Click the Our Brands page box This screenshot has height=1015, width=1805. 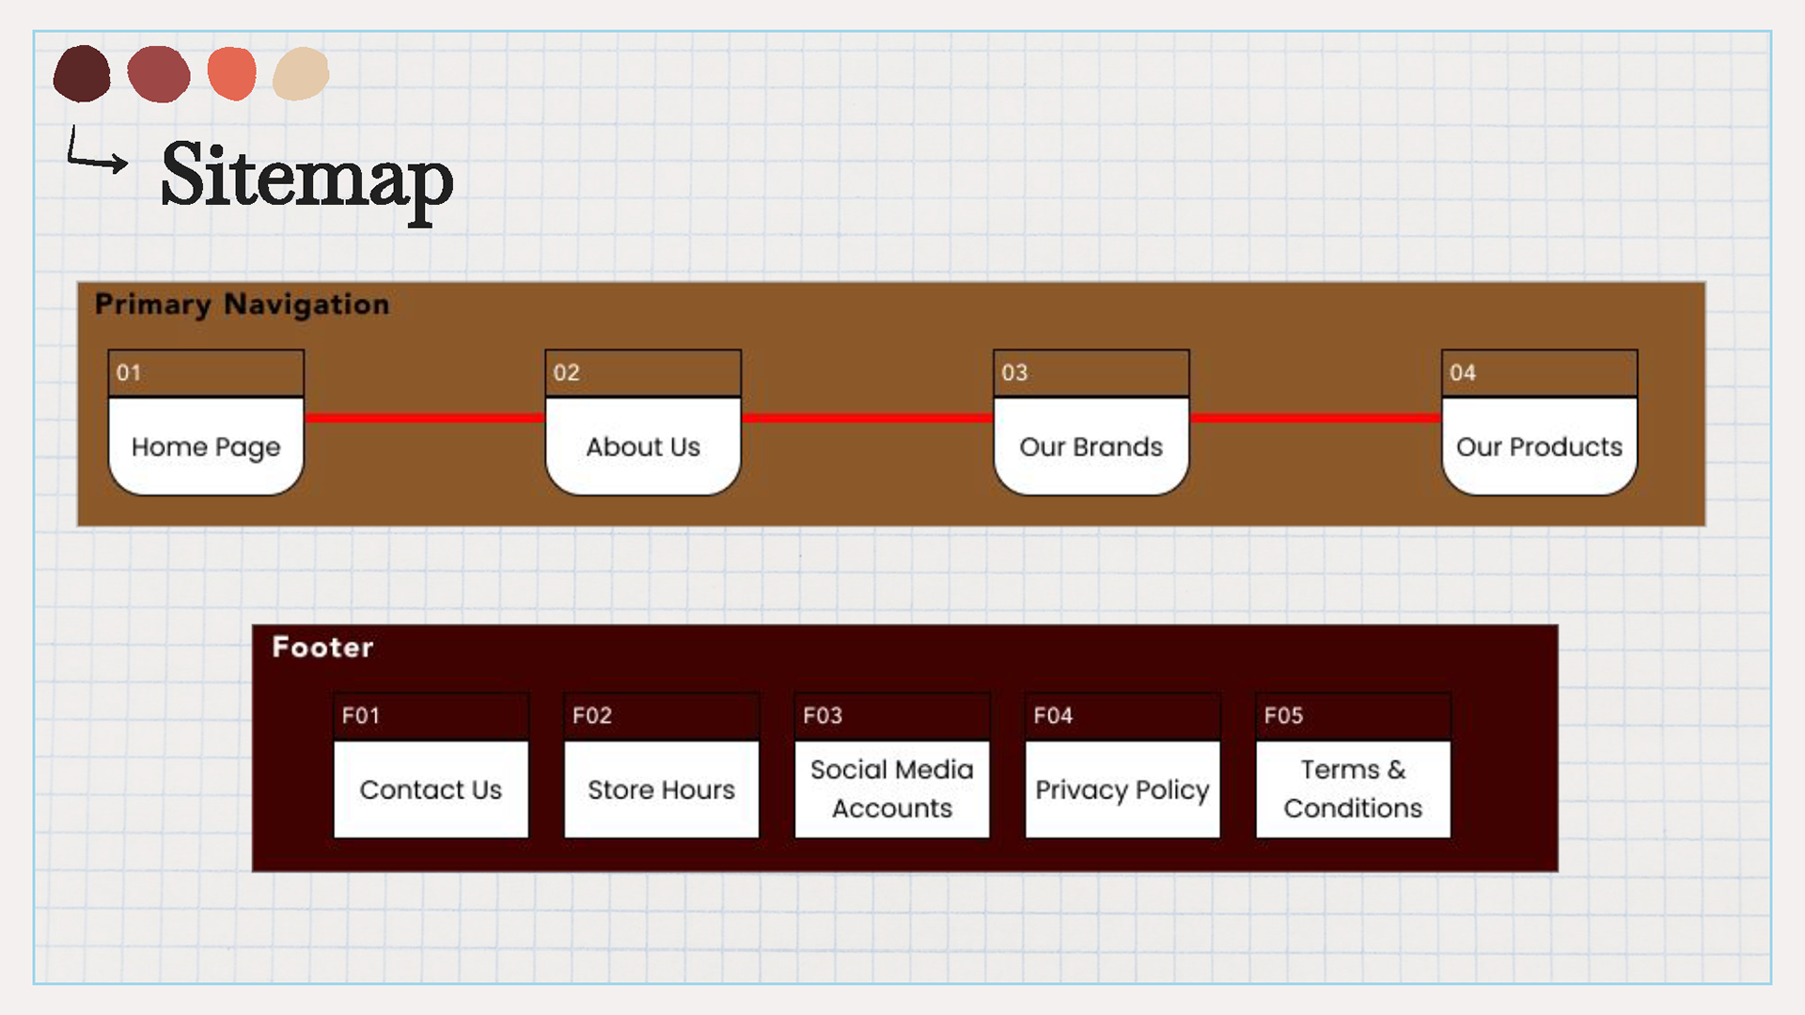(1091, 446)
